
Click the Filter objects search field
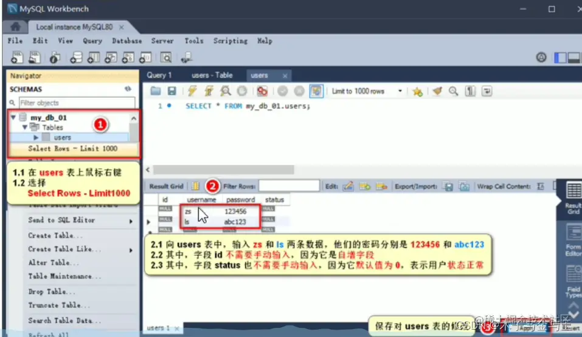pyautogui.click(x=77, y=103)
